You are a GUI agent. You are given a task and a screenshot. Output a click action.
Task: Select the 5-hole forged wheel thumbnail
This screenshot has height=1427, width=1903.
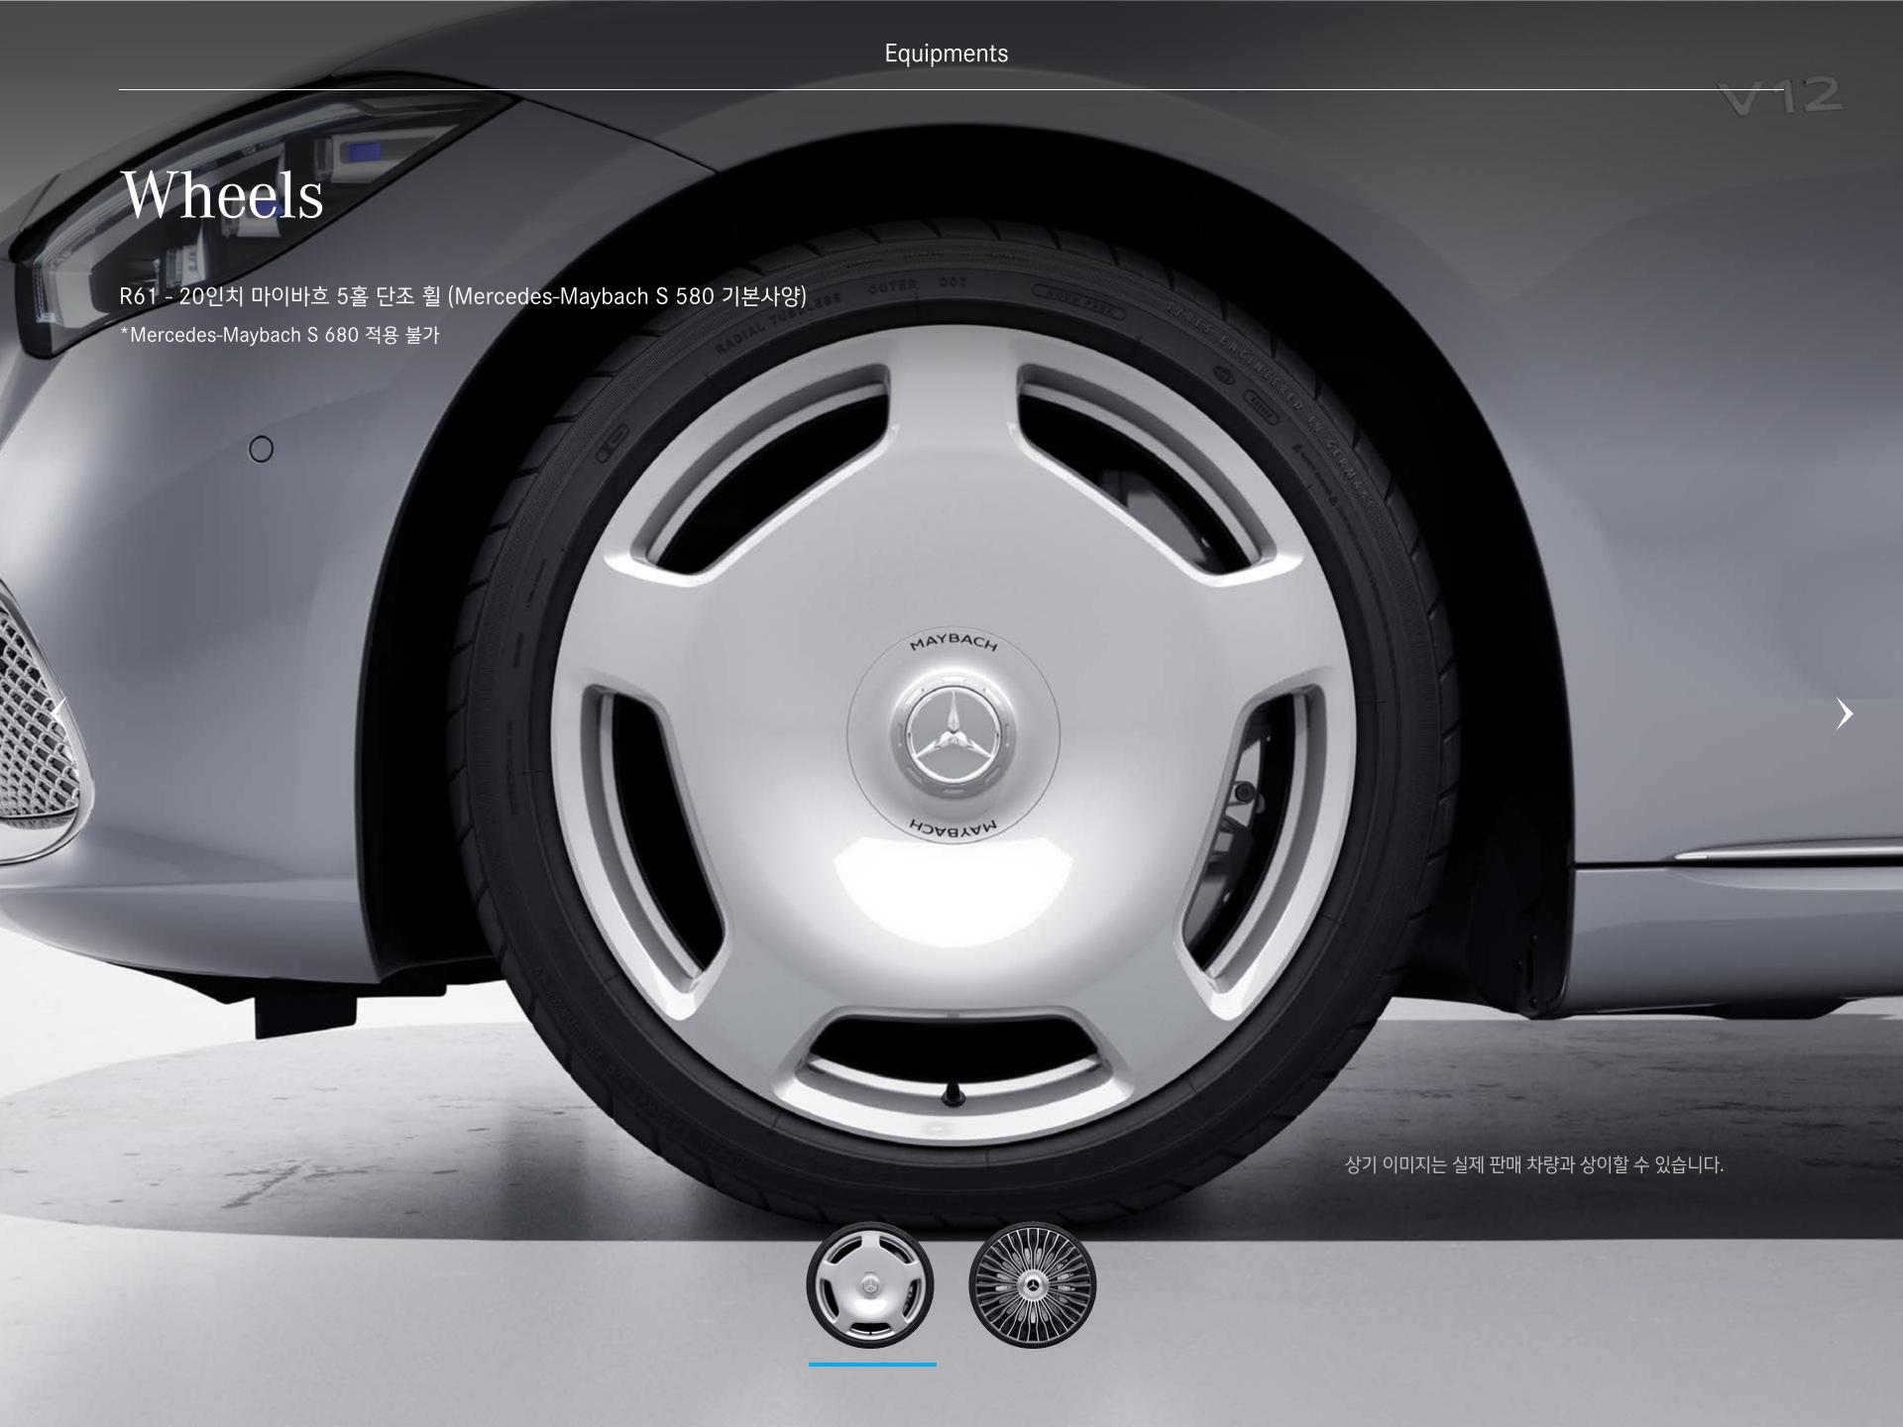[870, 1285]
